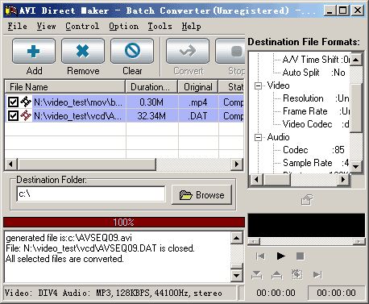
Task: Open the Option menu
Action: (x=124, y=27)
